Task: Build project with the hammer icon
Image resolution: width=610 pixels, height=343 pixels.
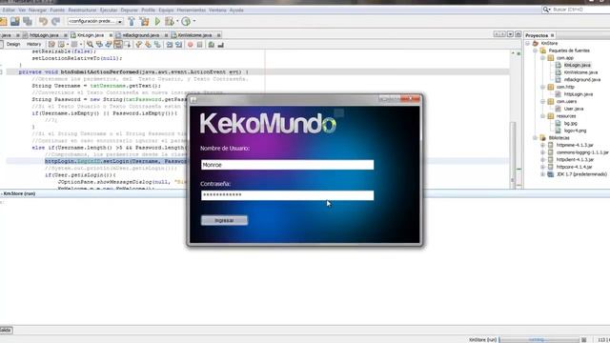Action: [x=132, y=21]
